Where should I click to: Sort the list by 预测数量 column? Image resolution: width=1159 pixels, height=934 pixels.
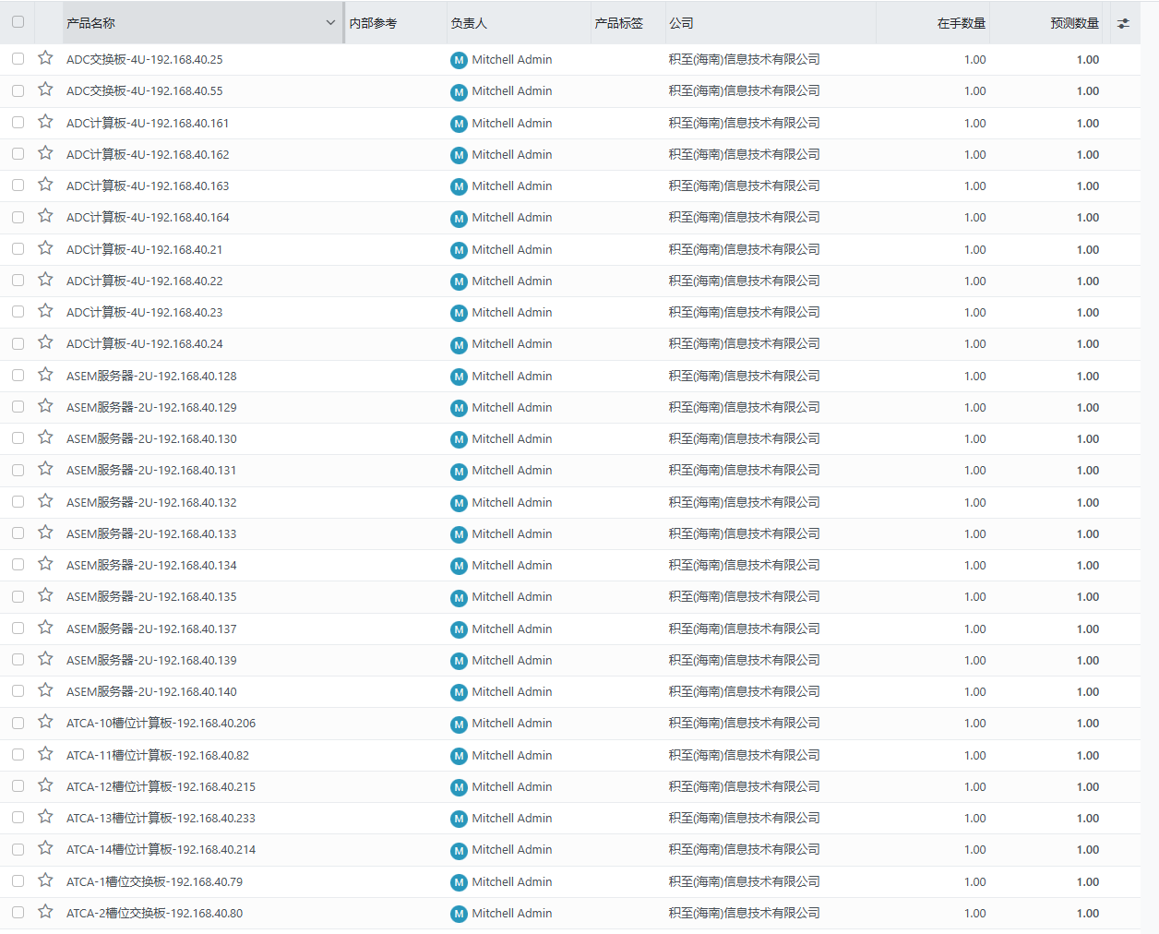(1074, 23)
